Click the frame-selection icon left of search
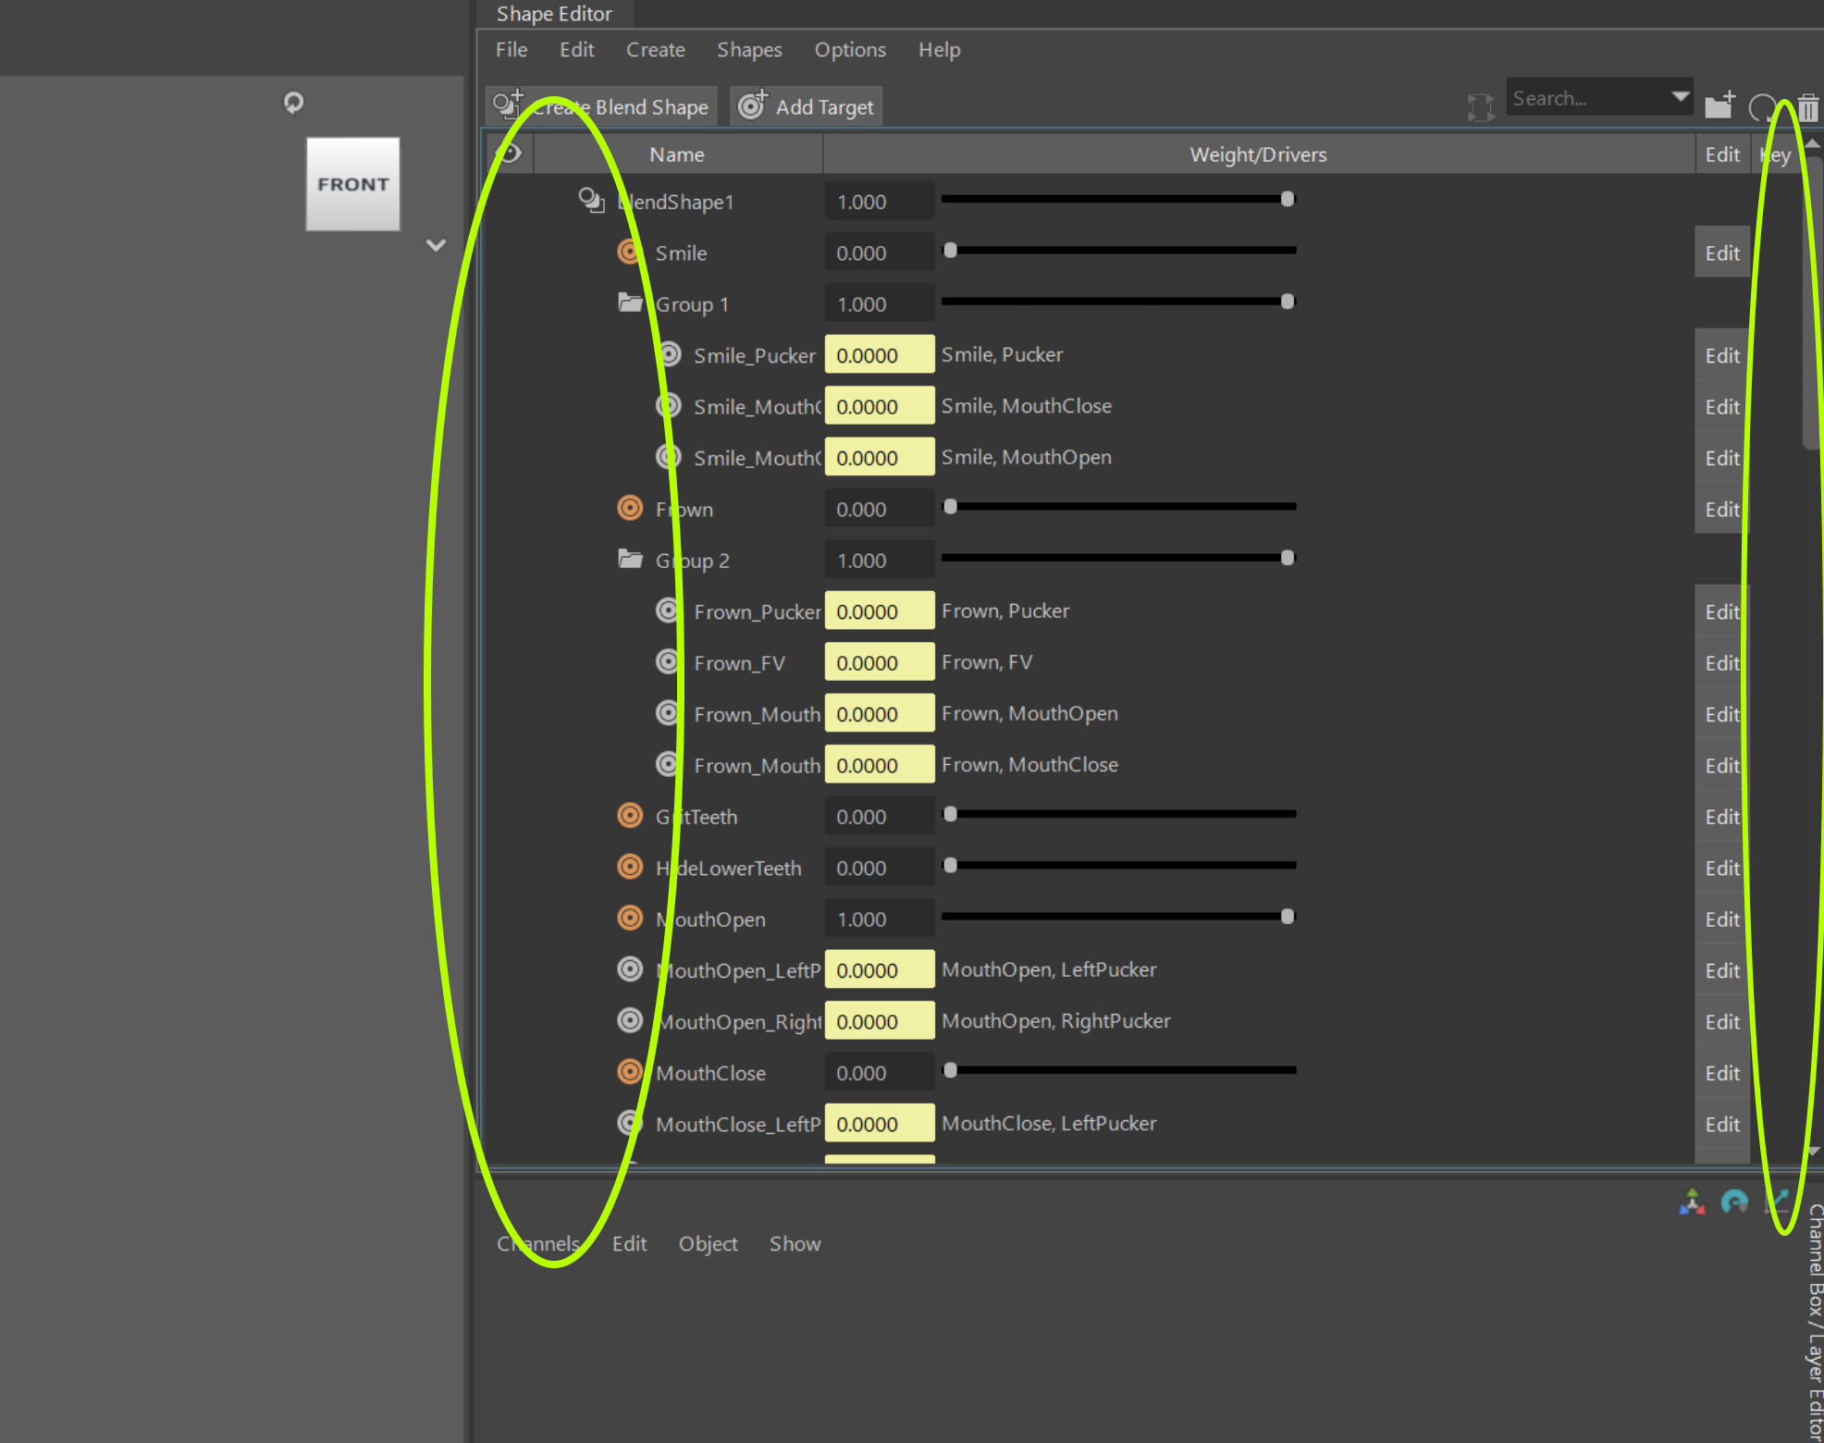 1481,106
